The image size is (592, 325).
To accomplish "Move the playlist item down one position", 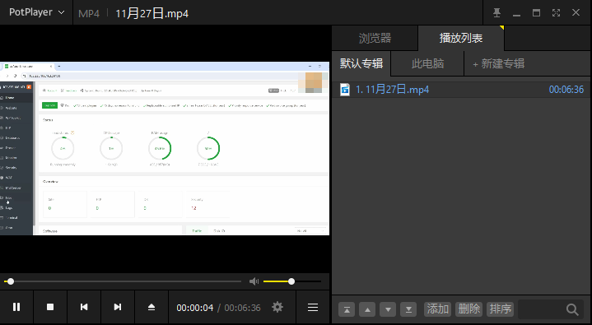I will point(388,309).
